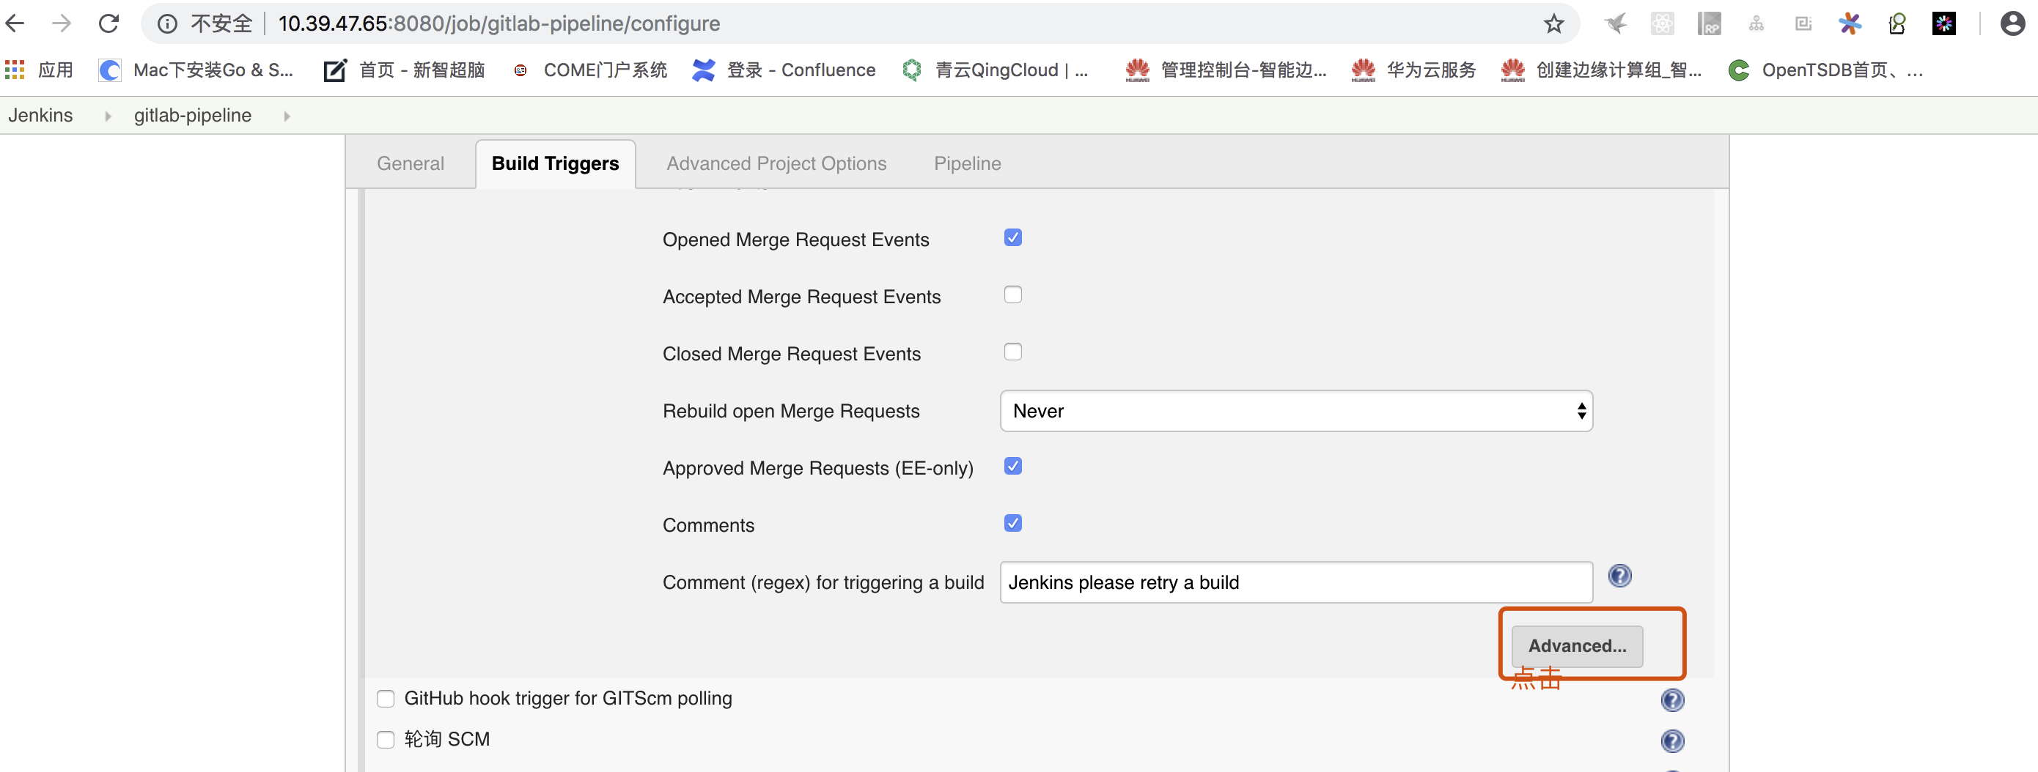Check GitHub hook trigger for GITScm polling
This screenshot has width=2038, height=772.
point(386,699)
